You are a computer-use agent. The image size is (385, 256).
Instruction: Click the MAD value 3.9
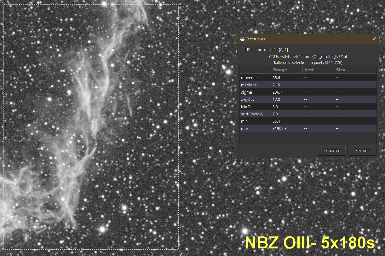point(275,107)
